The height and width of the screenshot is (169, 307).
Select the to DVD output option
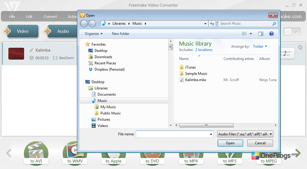pos(152,159)
